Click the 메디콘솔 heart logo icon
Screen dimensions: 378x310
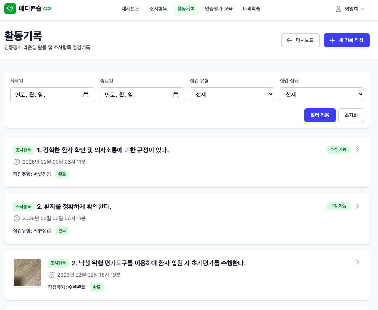point(10,9)
